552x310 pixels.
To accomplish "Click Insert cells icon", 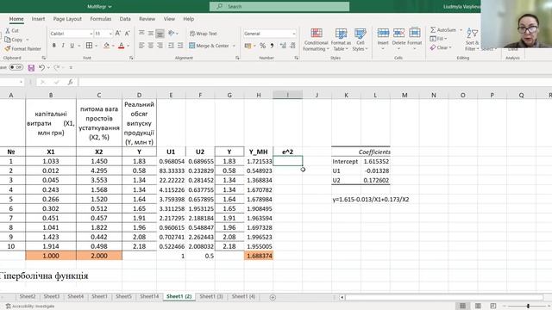I will [383, 33].
